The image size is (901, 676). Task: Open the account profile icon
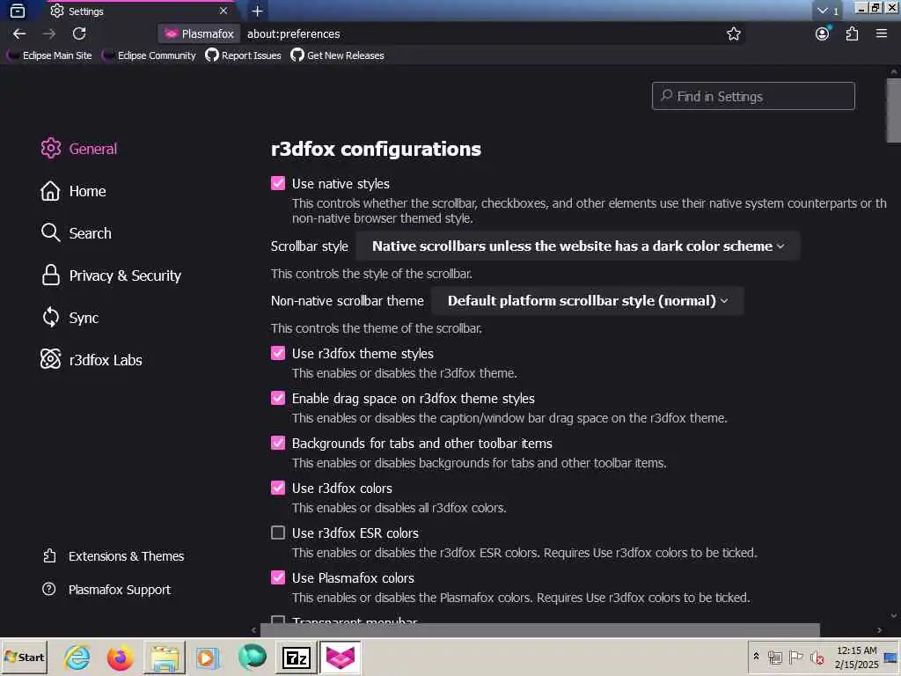[x=823, y=33]
